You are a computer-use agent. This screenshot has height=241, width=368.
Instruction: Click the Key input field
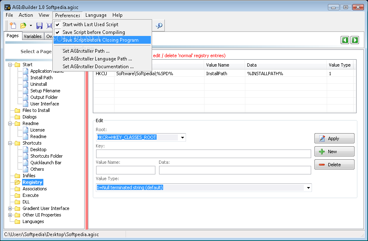(x=204, y=154)
